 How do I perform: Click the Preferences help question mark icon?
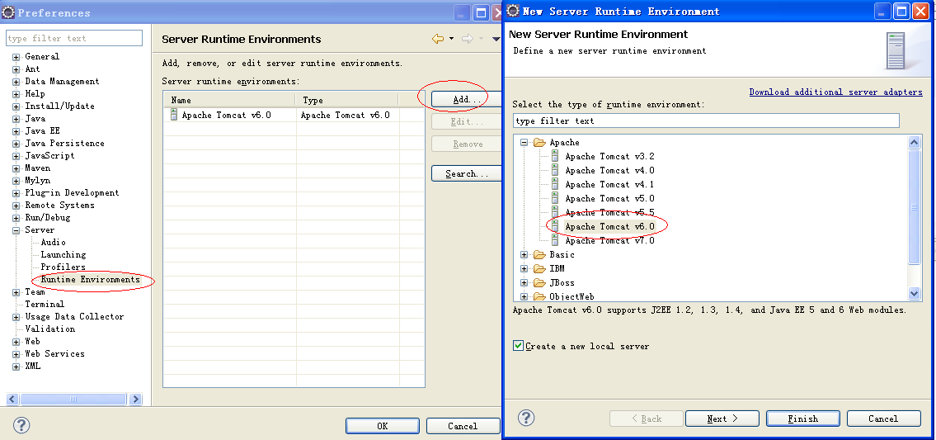tap(21, 425)
